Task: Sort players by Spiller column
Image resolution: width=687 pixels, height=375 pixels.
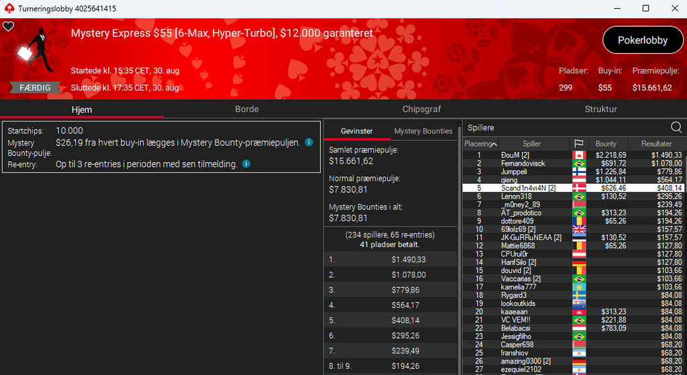Action: 531,144
